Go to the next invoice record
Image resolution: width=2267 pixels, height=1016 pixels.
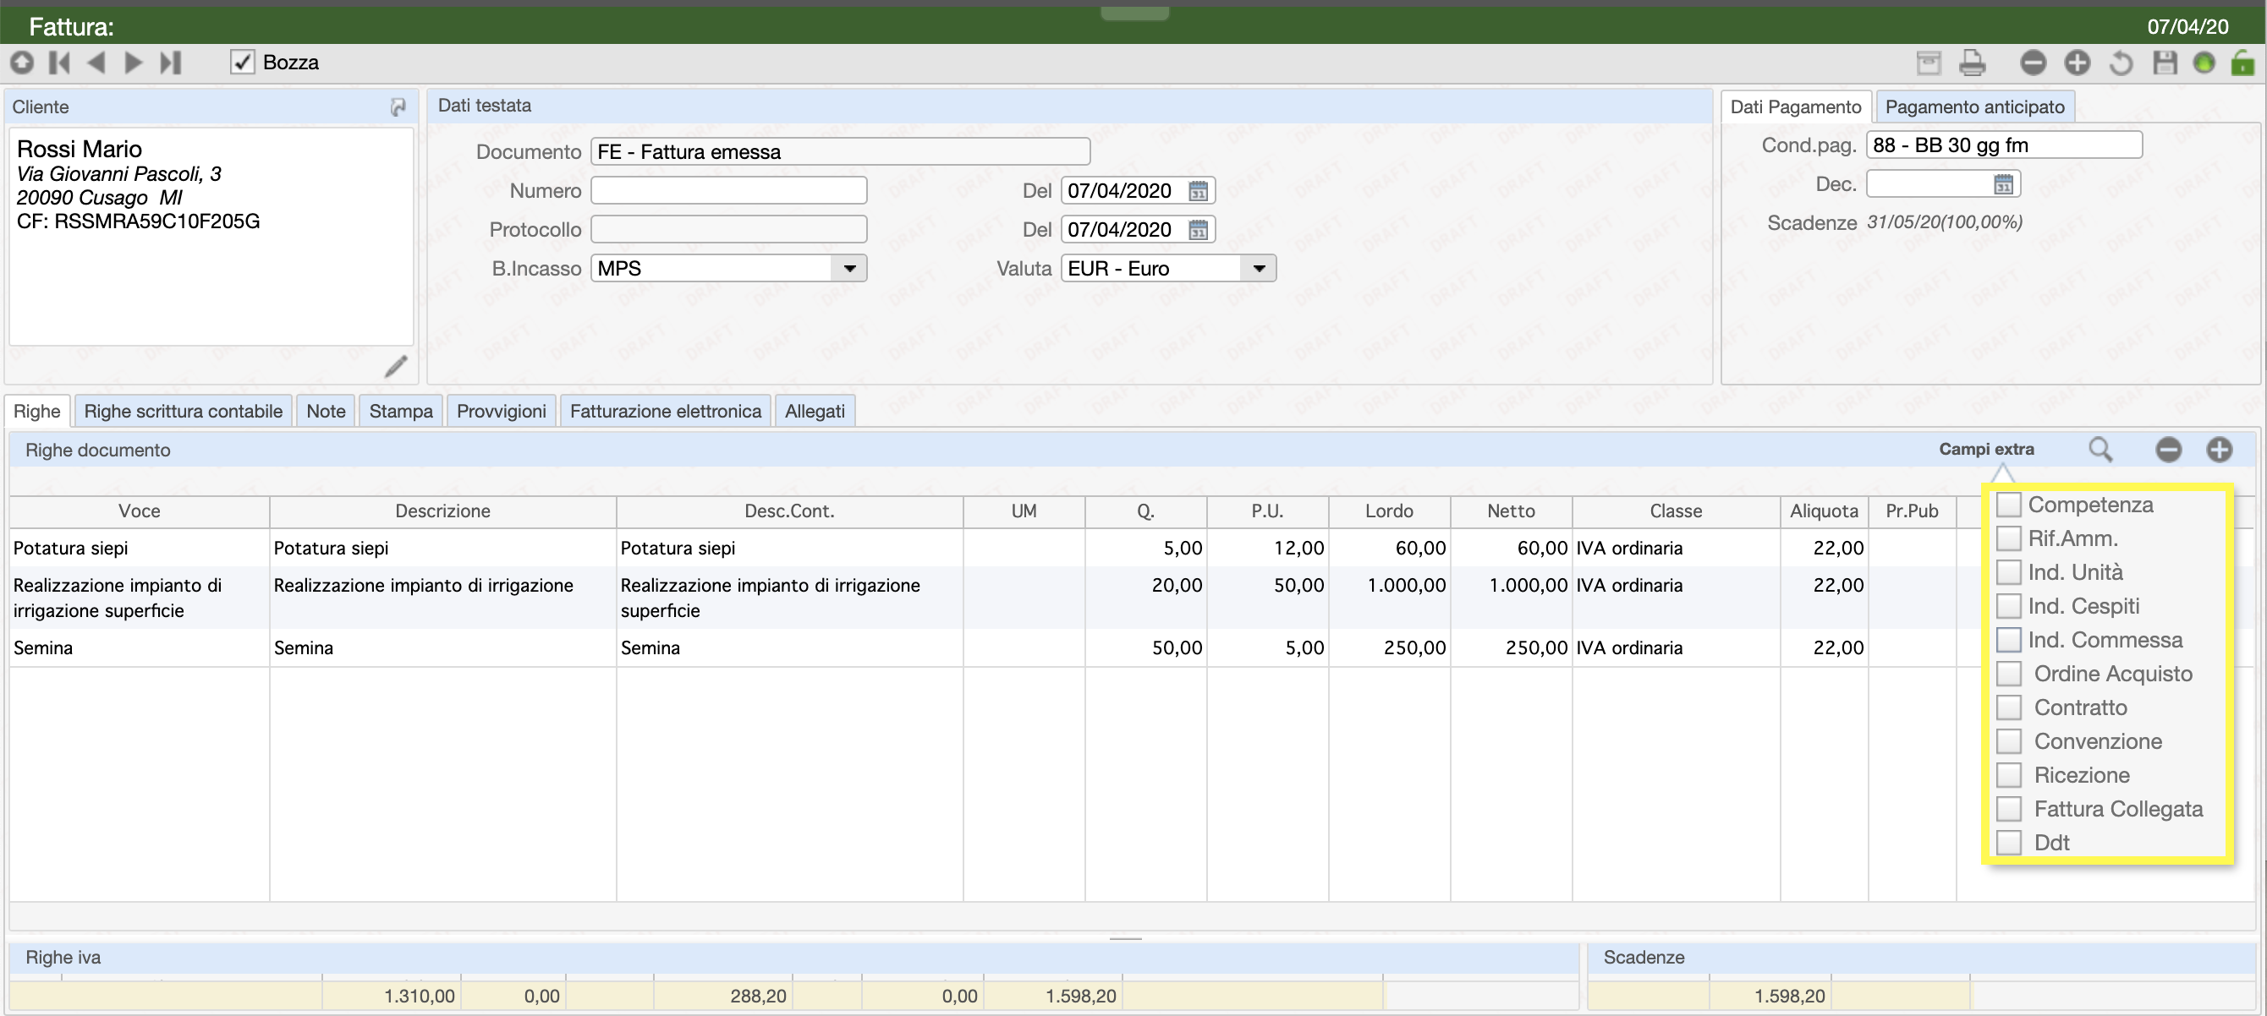pos(133,63)
